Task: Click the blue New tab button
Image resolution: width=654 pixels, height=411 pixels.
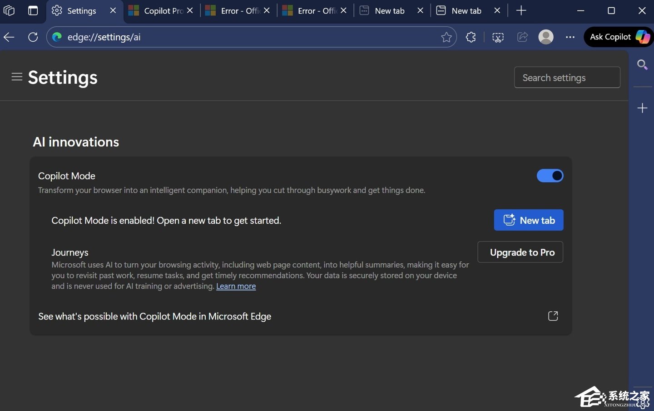Action: (x=528, y=220)
